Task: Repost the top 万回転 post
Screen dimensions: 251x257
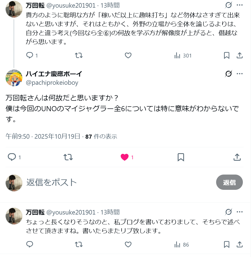Action: [79, 55]
